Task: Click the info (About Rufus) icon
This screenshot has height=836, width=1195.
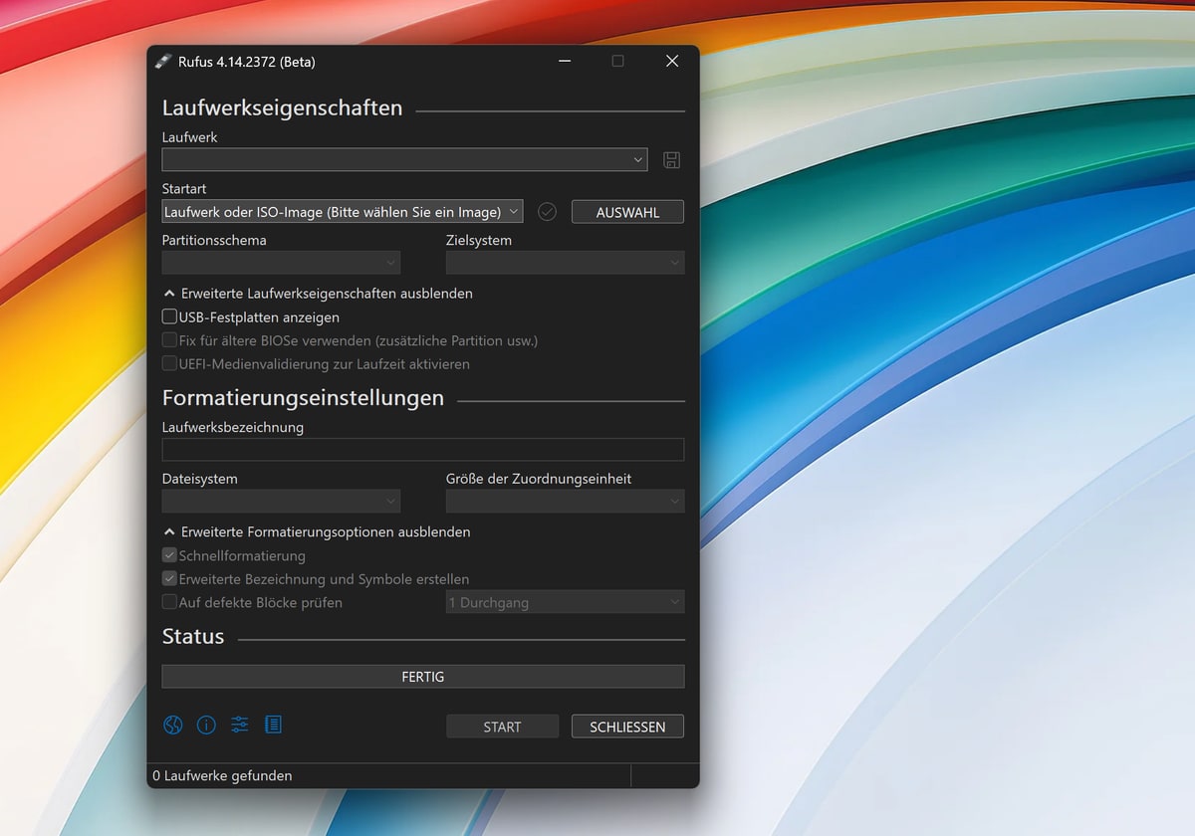Action: coord(206,725)
